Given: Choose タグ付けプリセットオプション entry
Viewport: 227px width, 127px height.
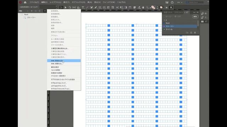Looking at the screenshot, I should tap(64, 89).
